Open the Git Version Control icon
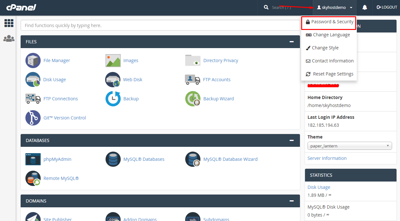400x221 pixels. click(33, 118)
